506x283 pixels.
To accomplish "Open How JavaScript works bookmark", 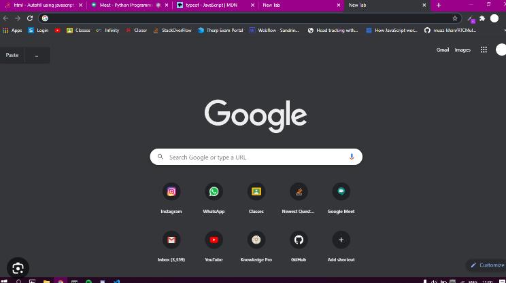I will click(392, 31).
